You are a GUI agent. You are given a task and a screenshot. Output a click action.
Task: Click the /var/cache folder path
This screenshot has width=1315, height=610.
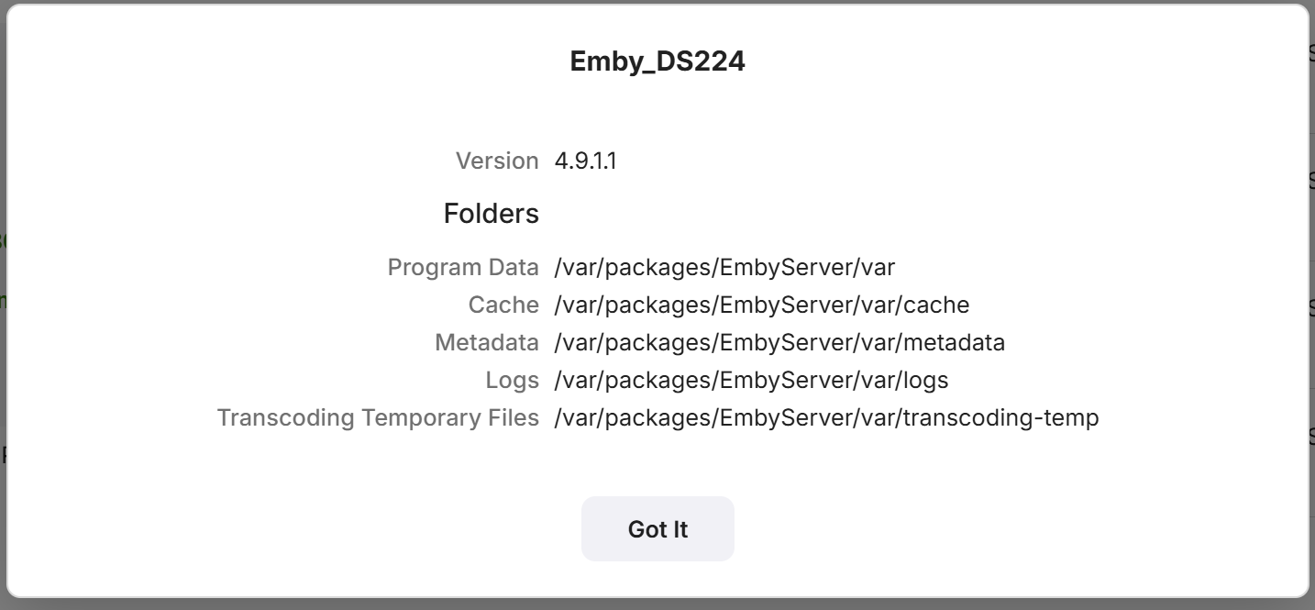pos(762,305)
